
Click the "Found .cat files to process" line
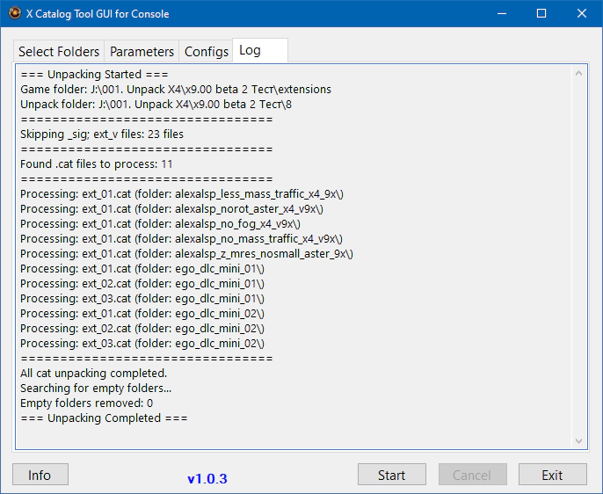(97, 164)
